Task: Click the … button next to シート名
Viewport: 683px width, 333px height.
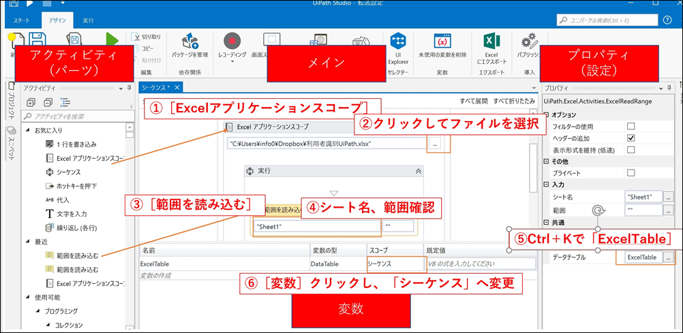Action: 668,197
